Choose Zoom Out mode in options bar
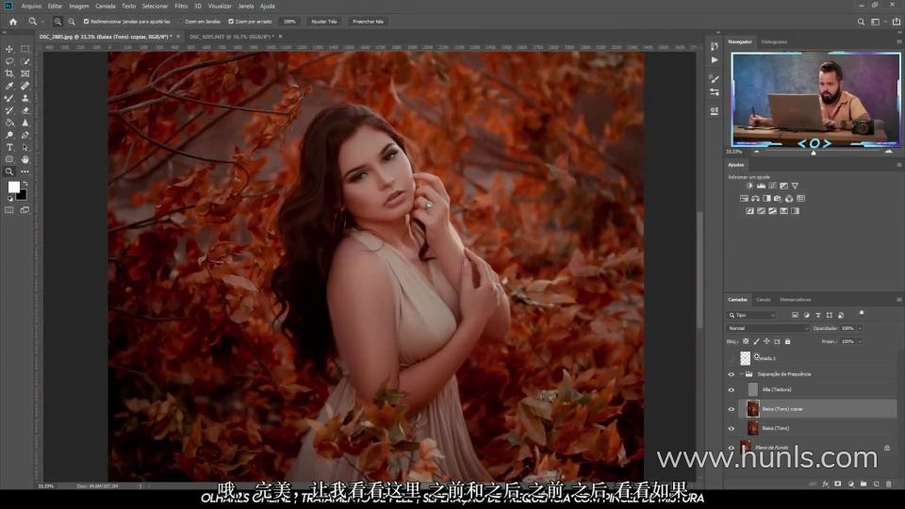Screen dimensions: 905x509 tap(72, 22)
